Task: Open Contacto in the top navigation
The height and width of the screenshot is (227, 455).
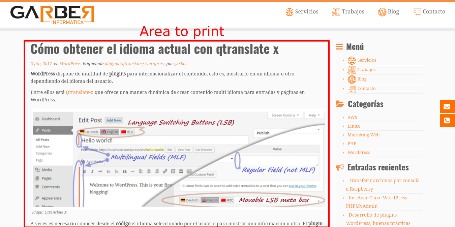Action: 434,12
